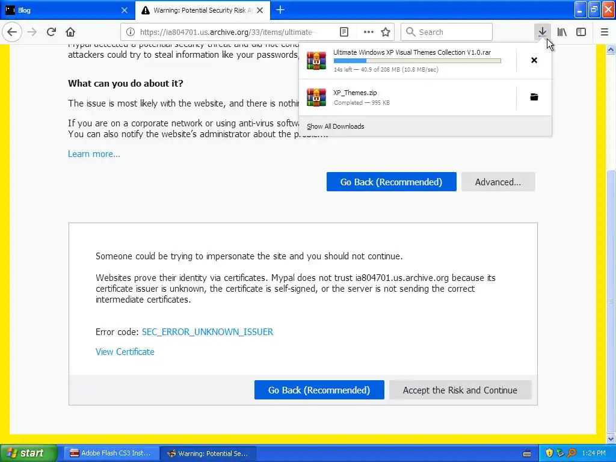Click Accept the Risk and Continue
The height and width of the screenshot is (462, 616).
point(460,390)
